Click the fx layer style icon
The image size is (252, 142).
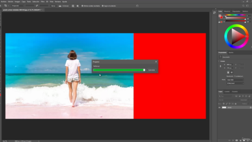(233, 140)
